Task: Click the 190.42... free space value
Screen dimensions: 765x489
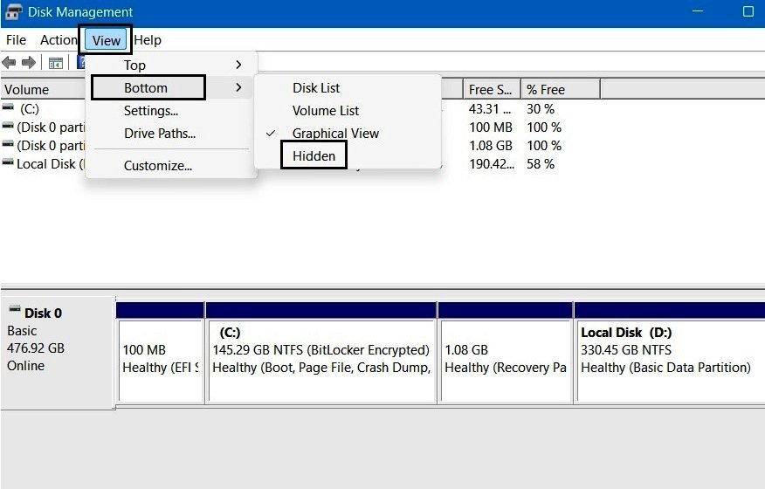Action: [x=492, y=164]
